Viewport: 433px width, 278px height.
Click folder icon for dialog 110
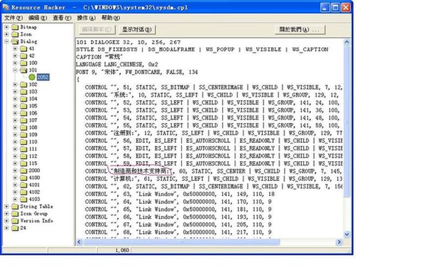click(x=24, y=141)
